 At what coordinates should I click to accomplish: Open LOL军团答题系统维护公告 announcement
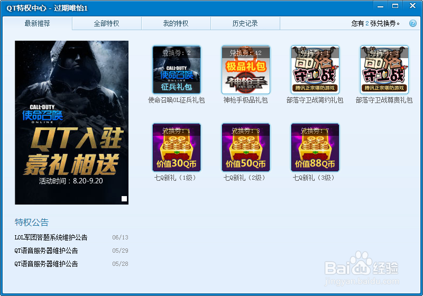click(51, 237)
